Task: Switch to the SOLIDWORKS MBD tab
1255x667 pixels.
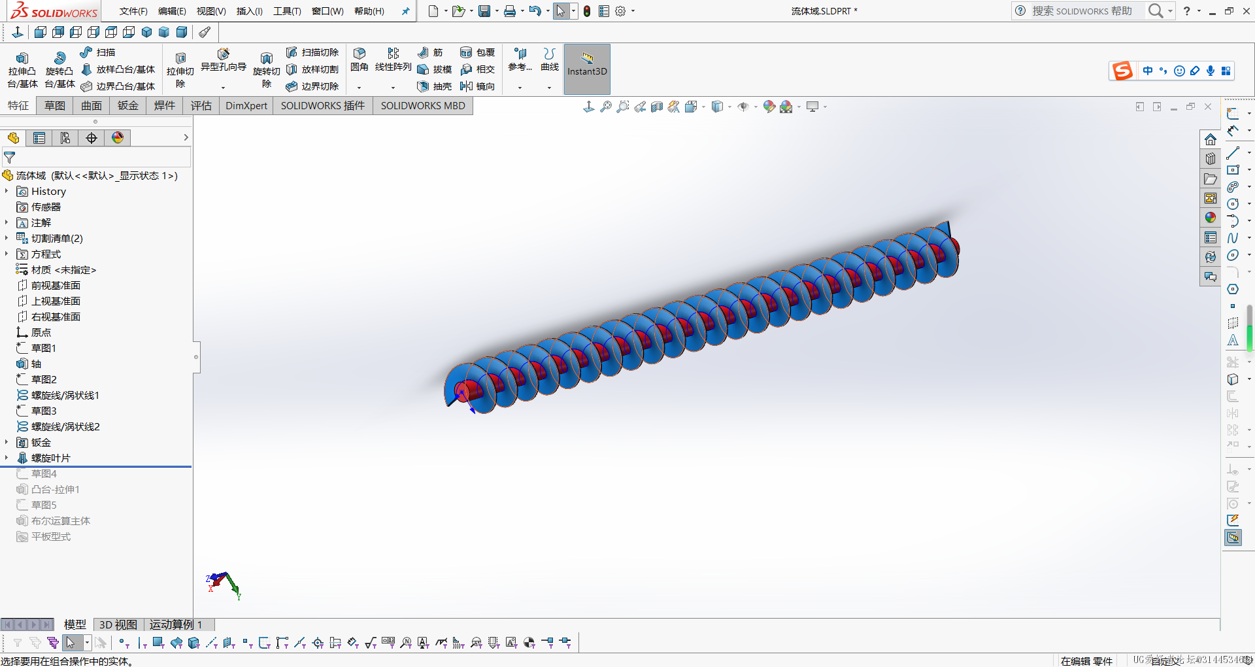Action: point(423,105)
